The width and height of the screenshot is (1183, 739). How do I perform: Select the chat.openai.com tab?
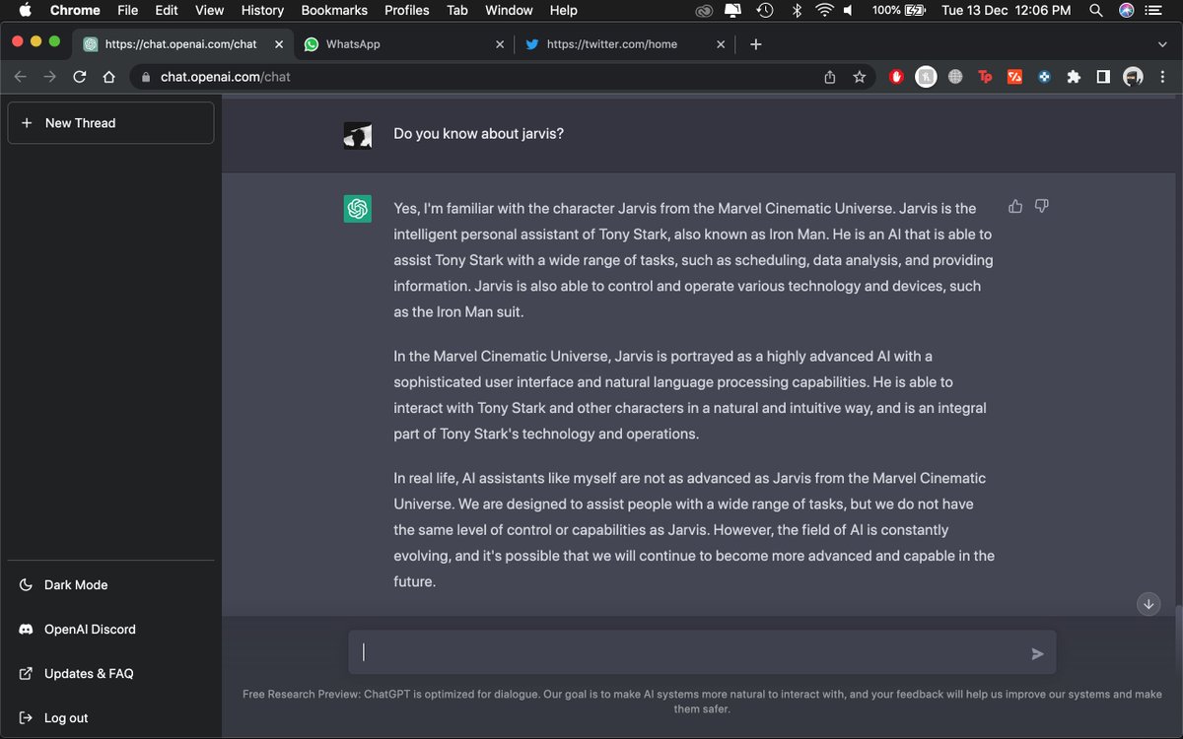tap(182, 44)
